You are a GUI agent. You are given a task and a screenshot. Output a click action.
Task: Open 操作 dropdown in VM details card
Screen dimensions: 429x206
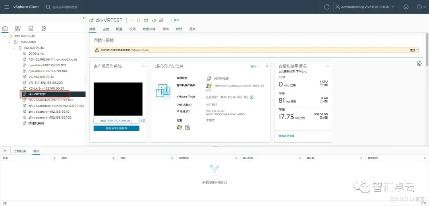255,66
